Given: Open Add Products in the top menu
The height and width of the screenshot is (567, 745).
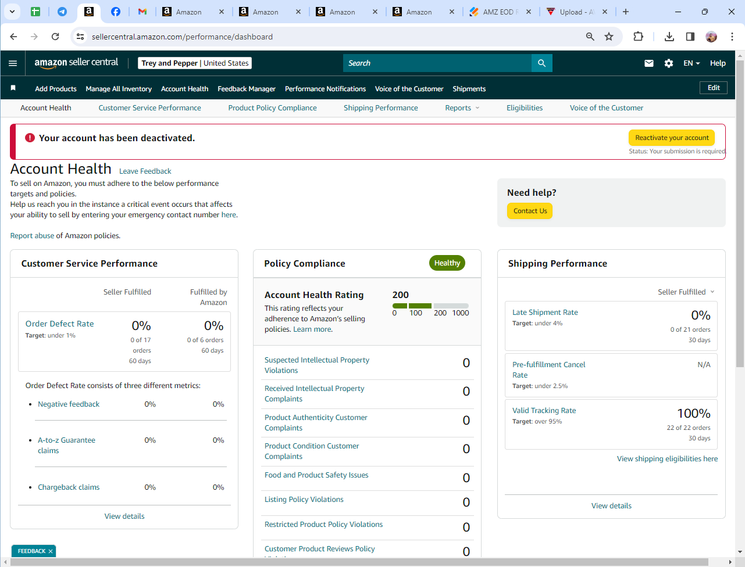Looking at the screenshot, I should click(x=56, y=89).
